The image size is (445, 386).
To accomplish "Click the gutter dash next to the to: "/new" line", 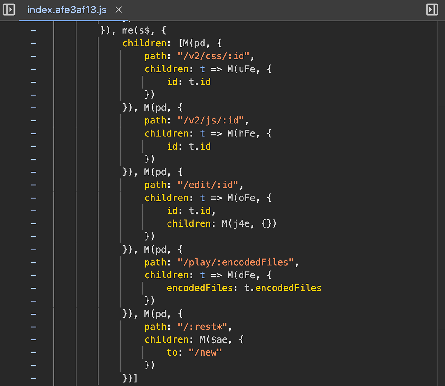I will click(x=34, y=352).
